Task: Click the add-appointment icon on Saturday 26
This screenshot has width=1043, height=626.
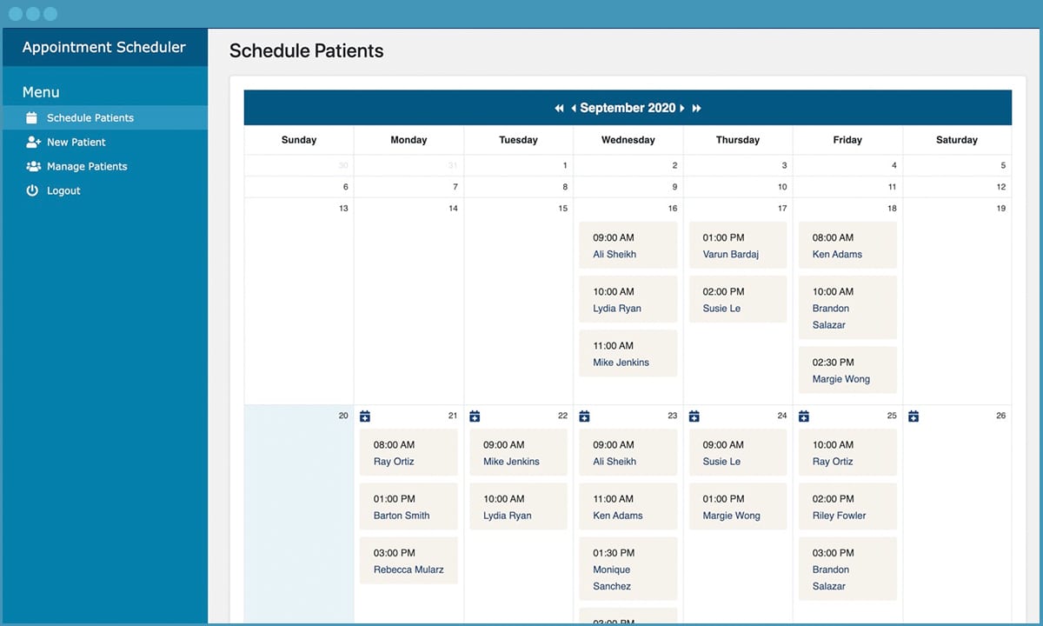Action: pos(913,416)
